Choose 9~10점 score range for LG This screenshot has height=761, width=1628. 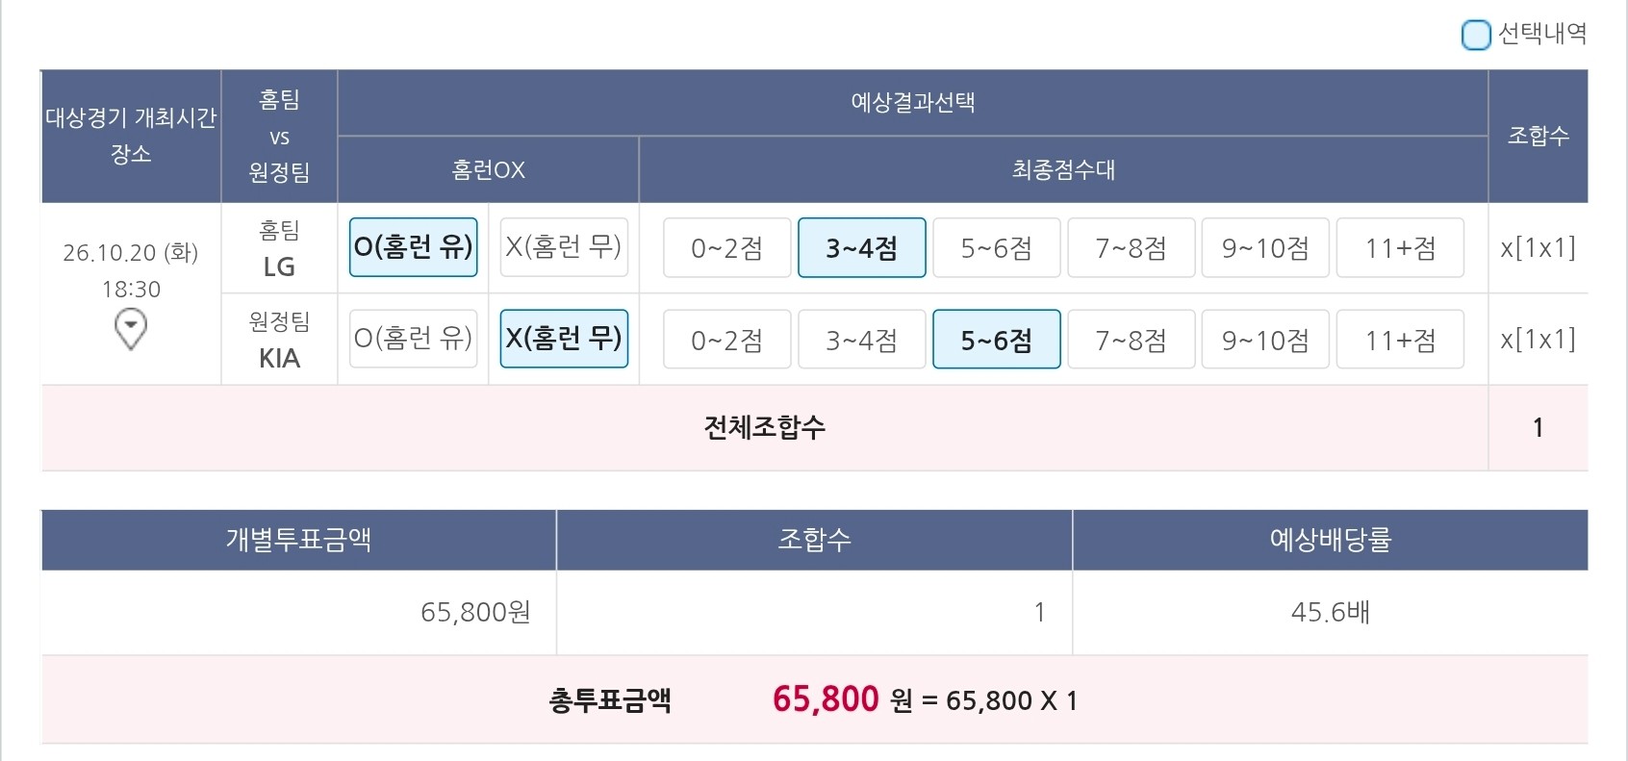point(1265,247)
